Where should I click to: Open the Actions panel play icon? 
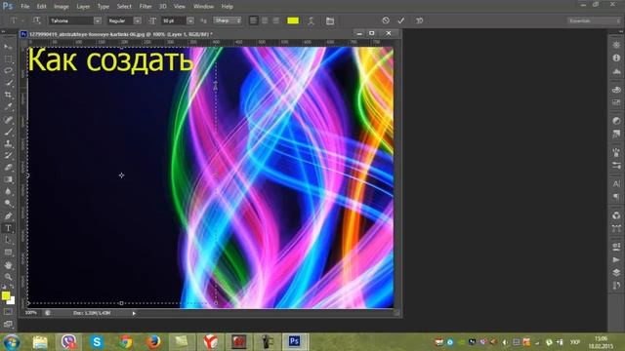coord(616,260)
